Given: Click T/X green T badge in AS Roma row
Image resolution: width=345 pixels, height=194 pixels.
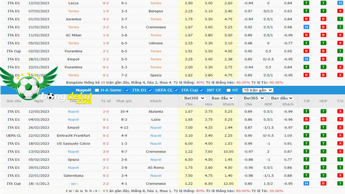Looking at the screenshot, I should pyautogui.click(x=340, y=167).
